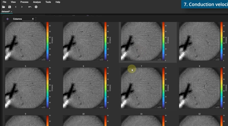The width and height of the screenshot is (228, 126).
Task: Open the Help menu
Action: 58,2
